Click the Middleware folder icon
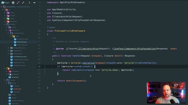 pos(10,74)
